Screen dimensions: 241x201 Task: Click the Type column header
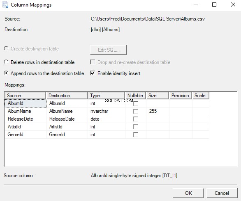(107, 96)
